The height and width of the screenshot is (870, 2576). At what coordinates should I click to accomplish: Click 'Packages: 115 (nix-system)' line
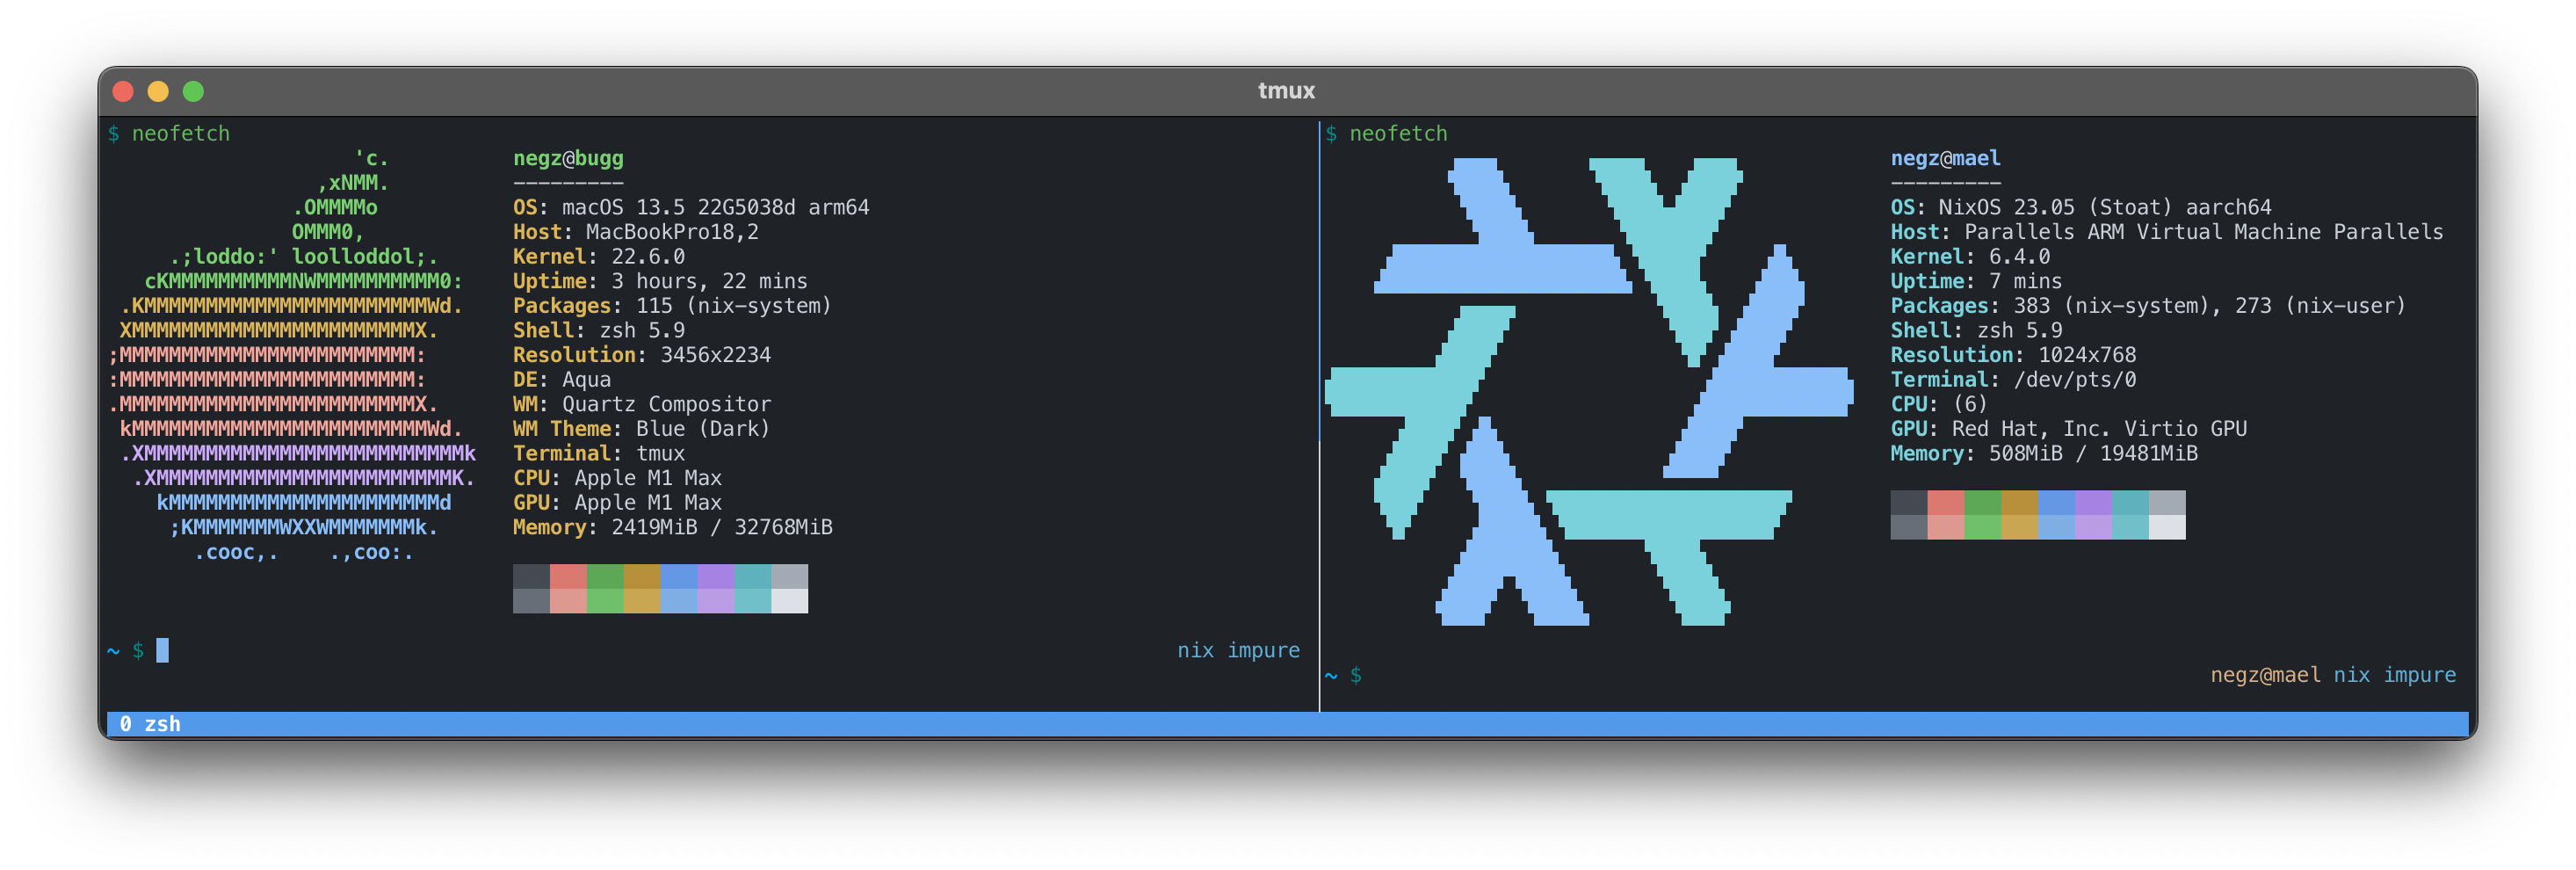coord(672,305)
